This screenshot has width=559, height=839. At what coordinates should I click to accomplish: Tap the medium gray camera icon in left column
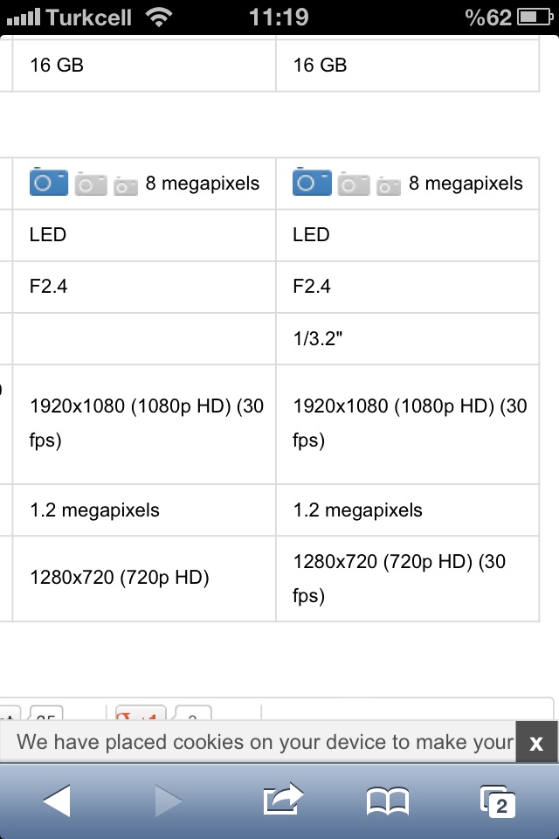click(x=91, y=184)
